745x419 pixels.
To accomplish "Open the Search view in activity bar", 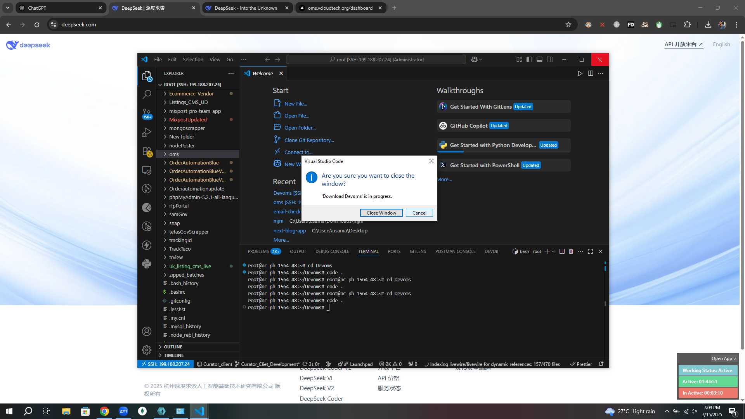I will point(147,94).
